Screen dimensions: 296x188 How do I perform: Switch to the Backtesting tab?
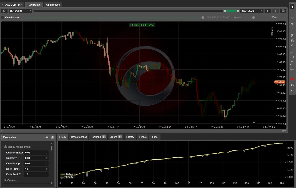pos(34,5)
